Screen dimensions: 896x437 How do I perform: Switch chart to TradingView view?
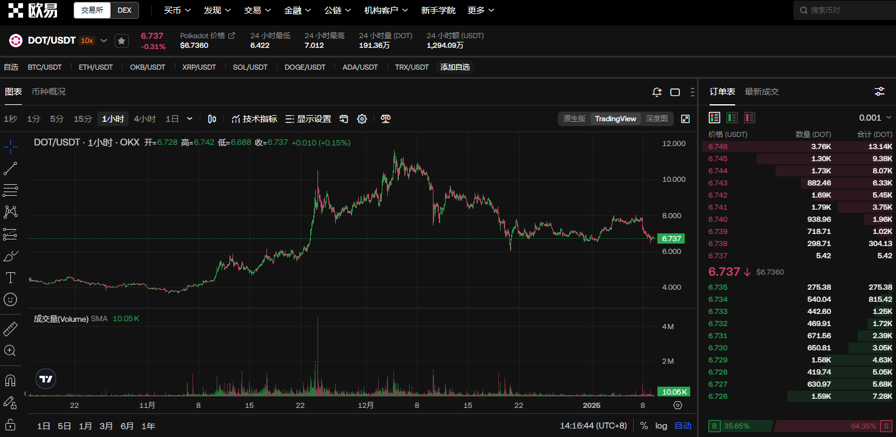616,119
